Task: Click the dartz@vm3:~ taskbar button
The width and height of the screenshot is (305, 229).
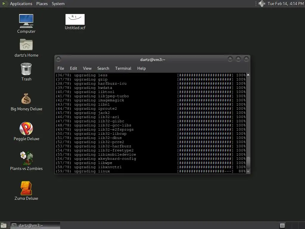Action: pos(35,225)
